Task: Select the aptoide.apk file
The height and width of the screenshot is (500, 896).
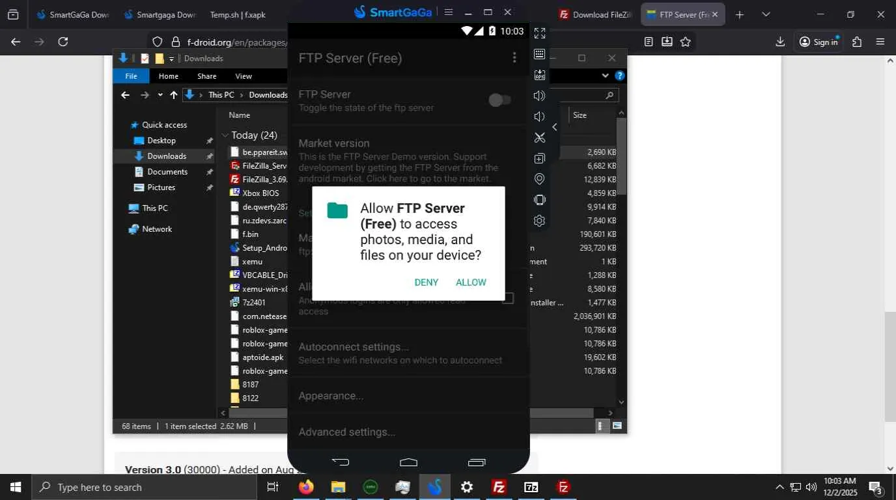Action: tap(263, 357)
